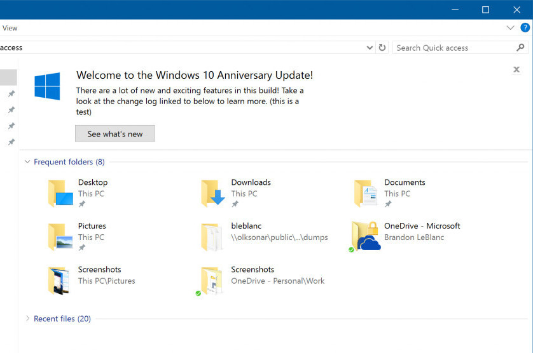Toggle the pin under Downloads folder
Viewport: 533px width, 353px height.
coord(235,204)
